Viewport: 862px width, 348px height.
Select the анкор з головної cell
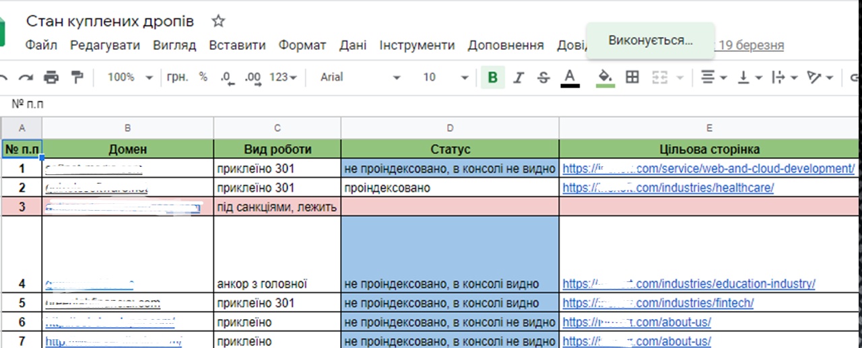tap(277, 254)
